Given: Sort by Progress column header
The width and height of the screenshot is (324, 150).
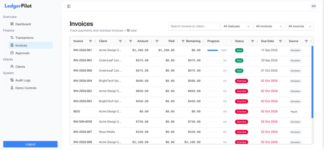Looking at the screenshot, I should [x=213, y=41].
